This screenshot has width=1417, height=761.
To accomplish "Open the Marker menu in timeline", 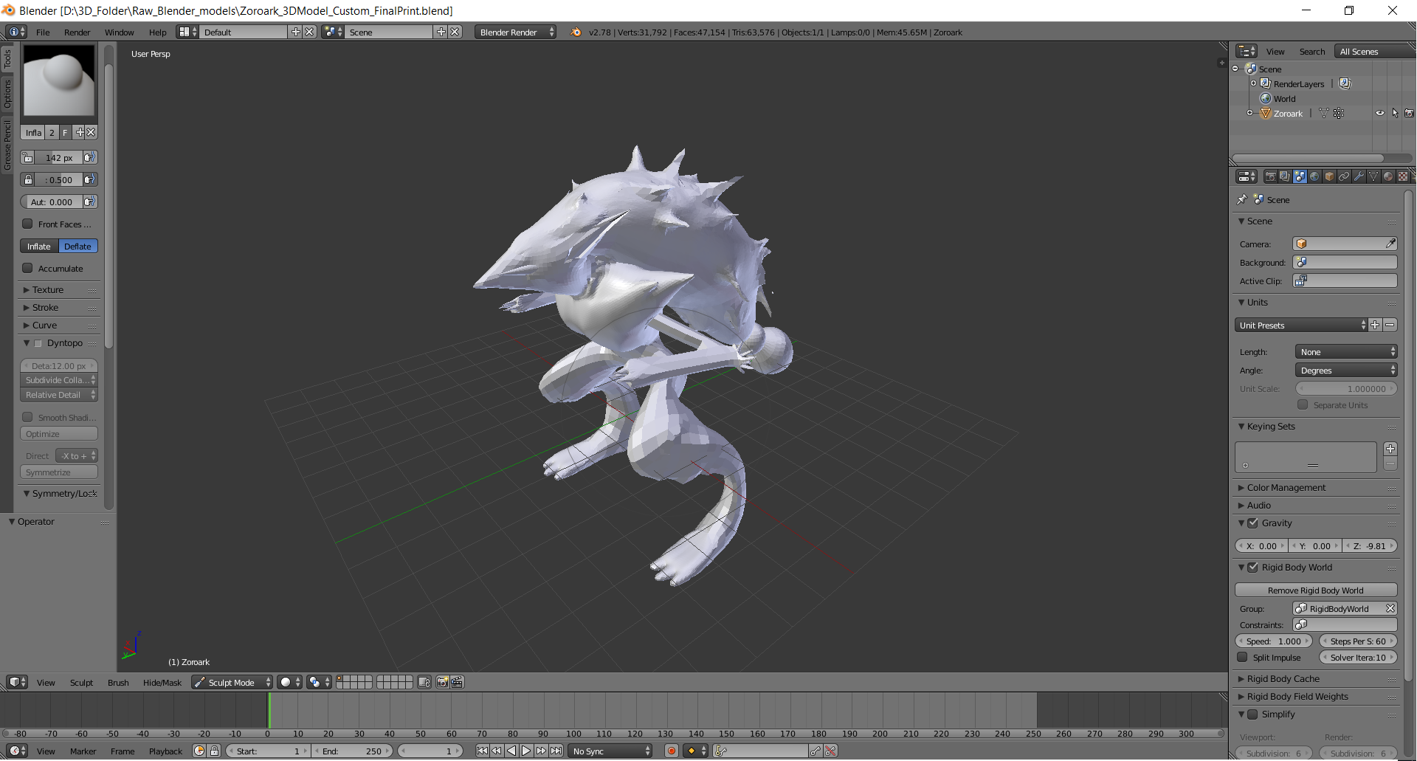I will point(83,751).
